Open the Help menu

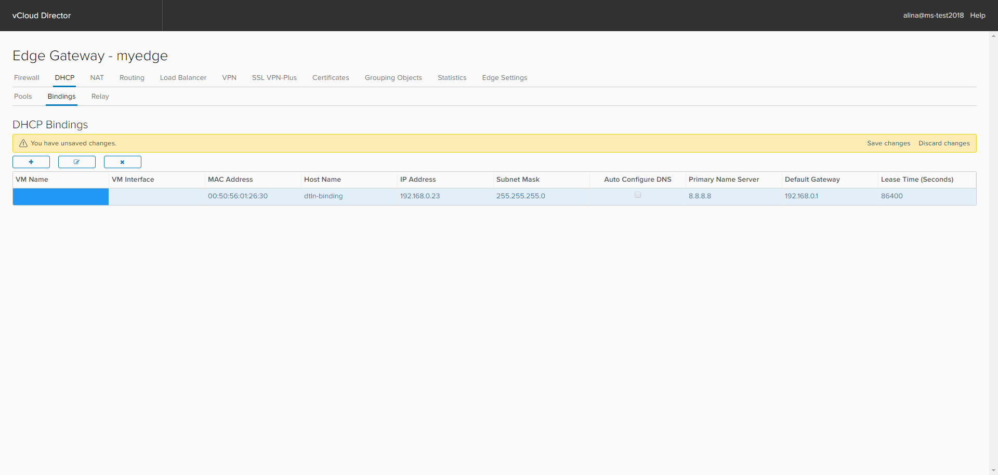click(x=978, y=15)
